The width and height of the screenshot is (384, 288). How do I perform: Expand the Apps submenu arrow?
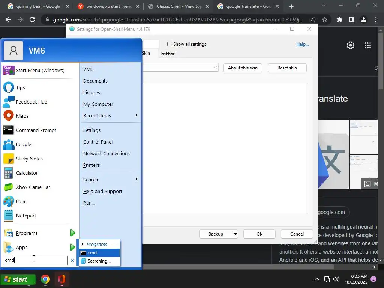click(72, 247)
